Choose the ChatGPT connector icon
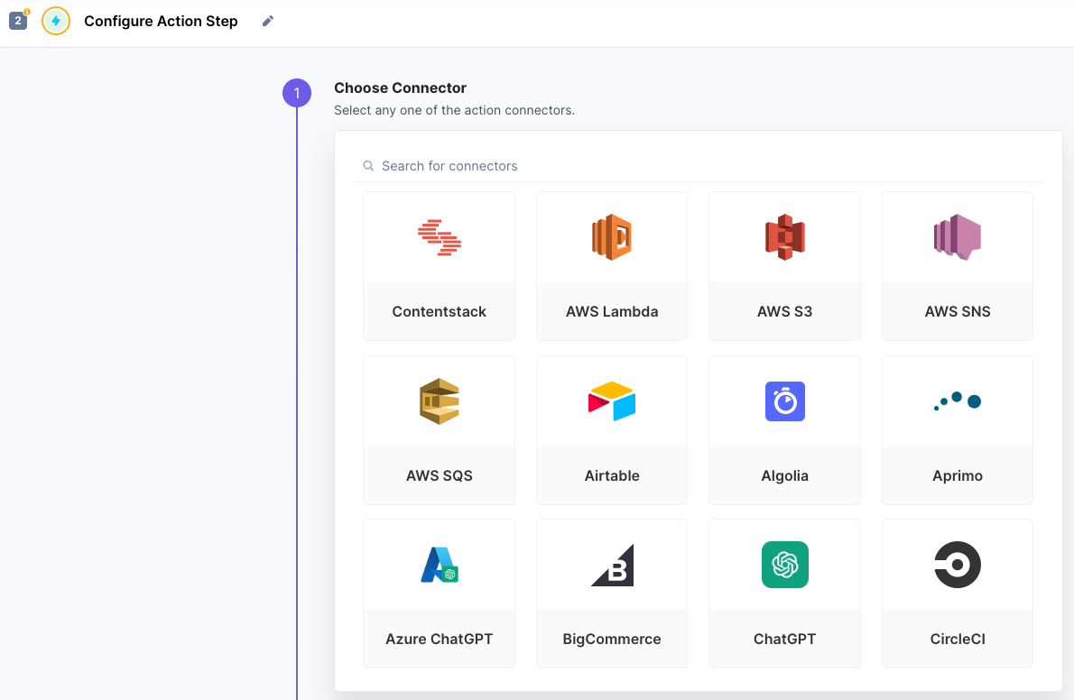Image resolution: width=1074 pixels, height=700 pixels. coord(784,565)
